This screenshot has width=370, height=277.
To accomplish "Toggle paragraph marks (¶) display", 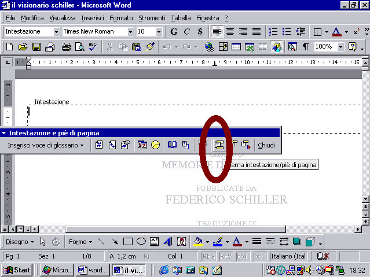I will pyautogui.click(x=306, y=47).
